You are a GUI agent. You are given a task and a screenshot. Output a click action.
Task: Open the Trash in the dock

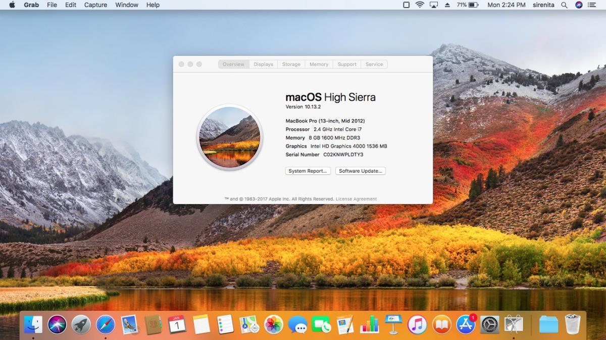(572, 325)
